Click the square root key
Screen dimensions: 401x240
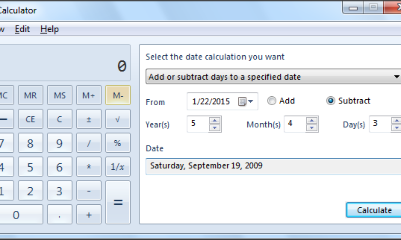[118, 119]
